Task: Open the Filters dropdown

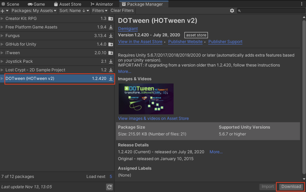Action: tap(100, 11)
